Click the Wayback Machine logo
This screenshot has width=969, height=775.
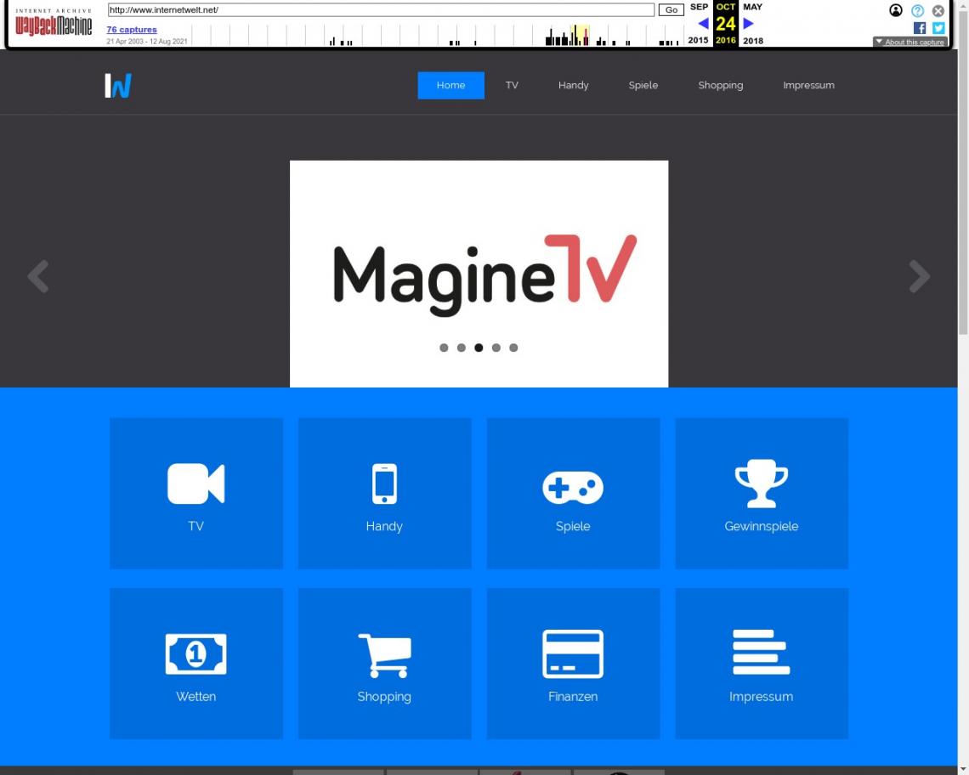[x=54, y=22]
